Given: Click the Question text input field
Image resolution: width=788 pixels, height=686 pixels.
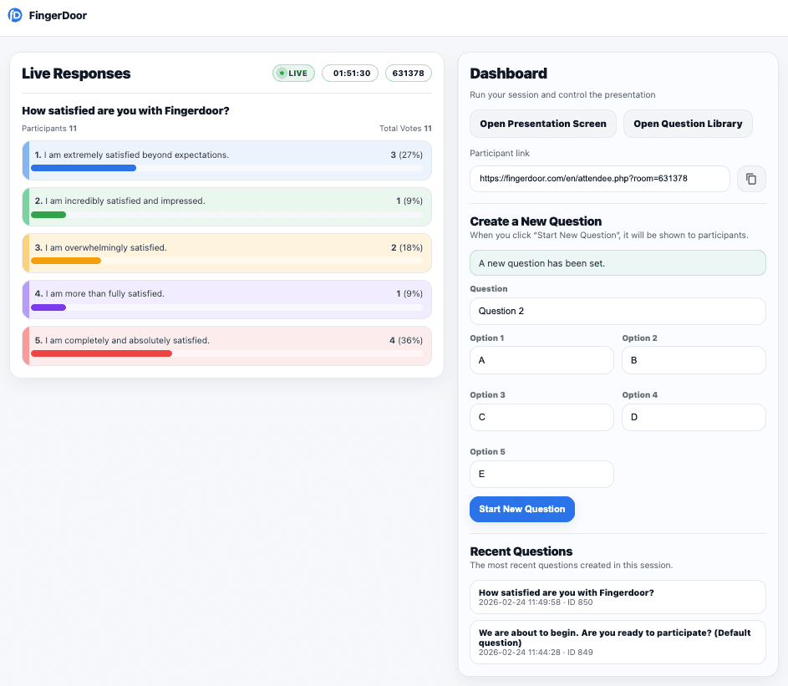Looking at the screenshot, I should coord(617,311).
